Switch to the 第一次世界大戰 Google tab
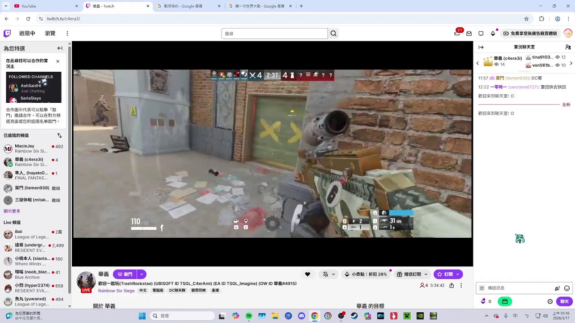The image size is (575, 323). 260,6
